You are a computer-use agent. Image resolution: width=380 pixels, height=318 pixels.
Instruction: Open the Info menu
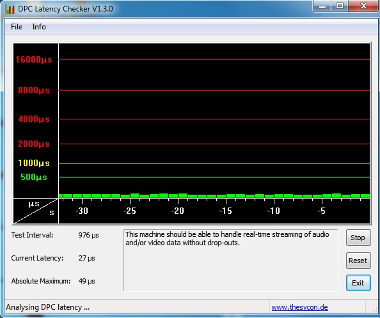(x=39, y=27)
